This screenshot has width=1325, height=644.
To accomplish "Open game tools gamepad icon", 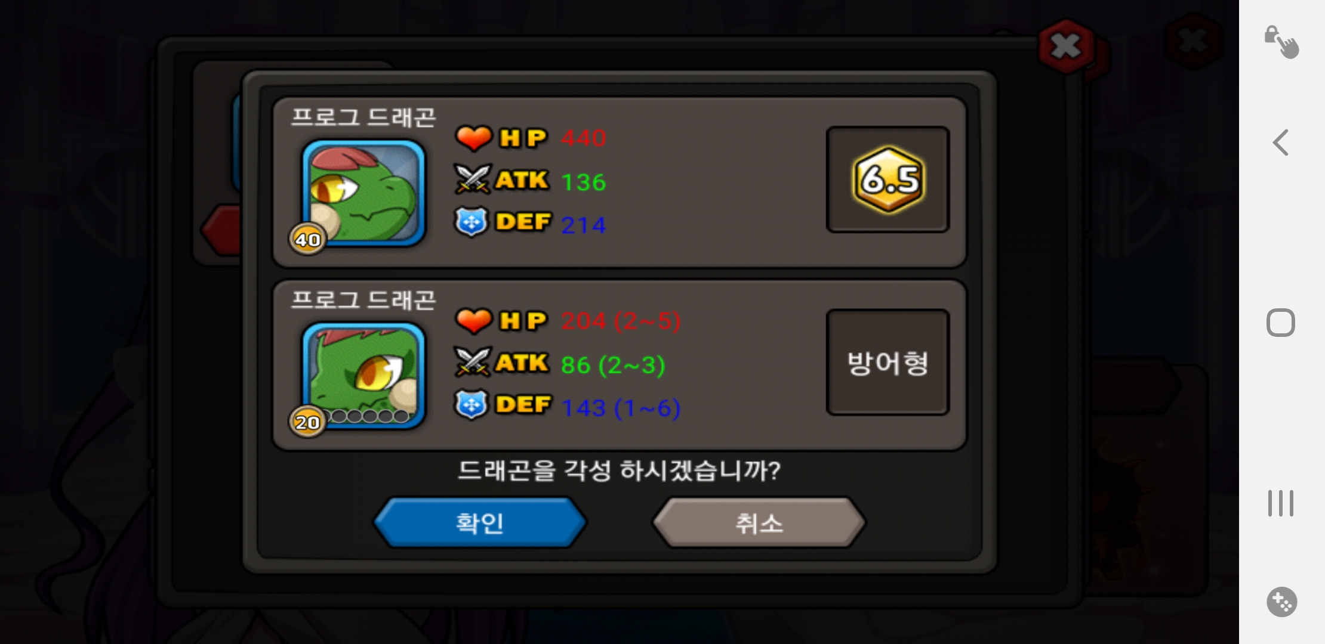I will click(x=1281, y=602).
